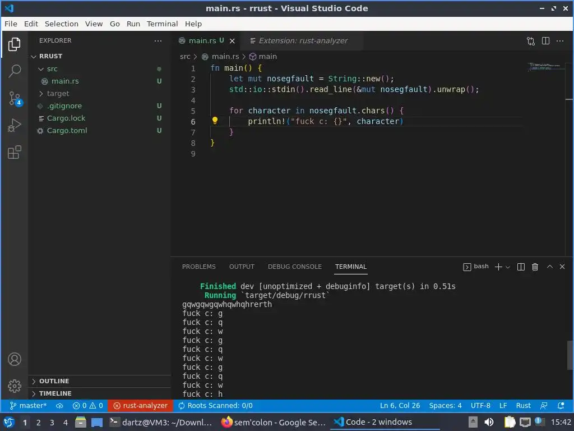Split the editor to the right
574x431 pixels.
[545, 40]
